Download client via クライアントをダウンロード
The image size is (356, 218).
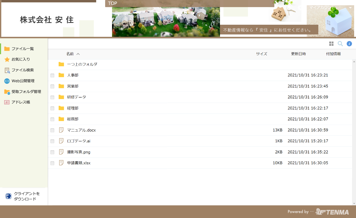[x=24, y=196]
